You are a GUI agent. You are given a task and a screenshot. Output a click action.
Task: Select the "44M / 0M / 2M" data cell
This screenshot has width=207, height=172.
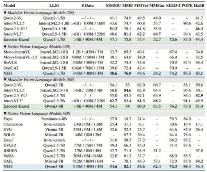88,135
